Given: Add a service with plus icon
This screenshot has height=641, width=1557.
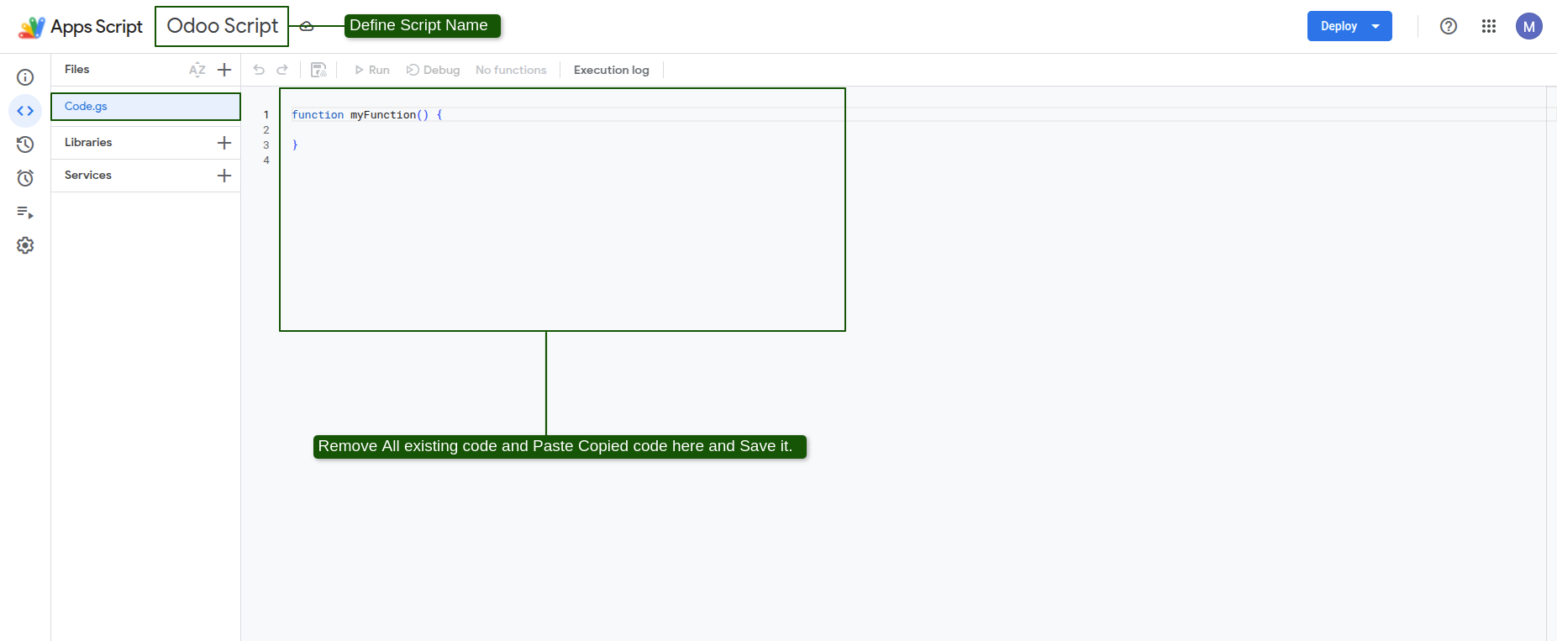Looking at the screenshot, I should pos(224,176).
